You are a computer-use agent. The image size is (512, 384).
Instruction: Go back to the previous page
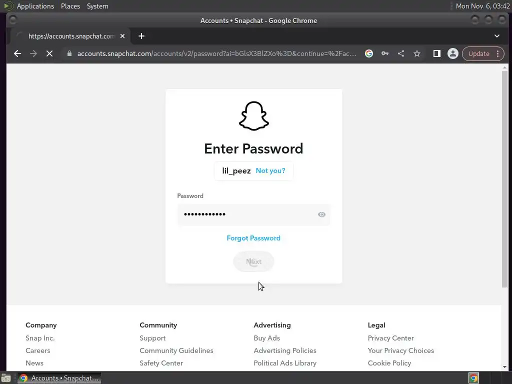[17, 53]
